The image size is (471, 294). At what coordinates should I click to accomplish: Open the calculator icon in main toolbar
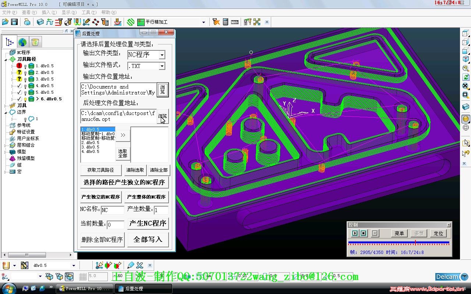pyautogui.click(x=226, y=22)
